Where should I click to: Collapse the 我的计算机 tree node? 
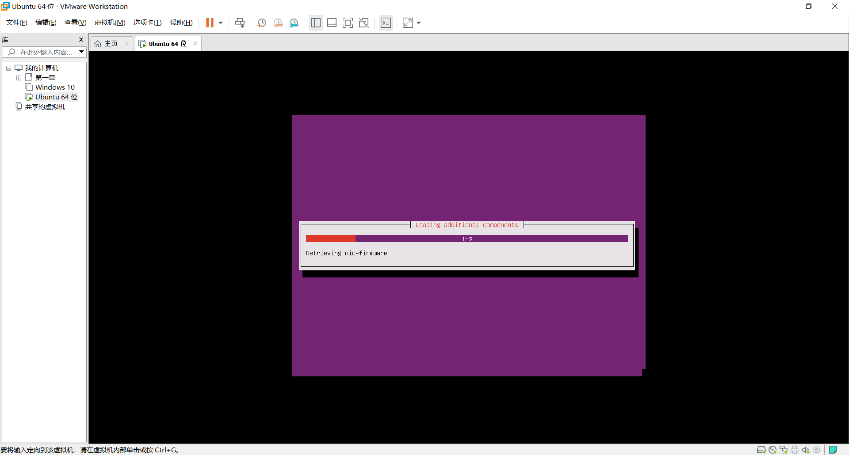(x=8, y=68)
